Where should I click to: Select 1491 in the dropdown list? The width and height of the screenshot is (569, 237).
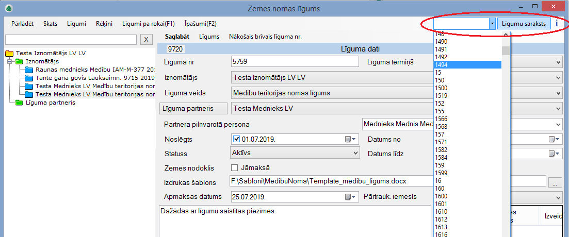[468, 49]
